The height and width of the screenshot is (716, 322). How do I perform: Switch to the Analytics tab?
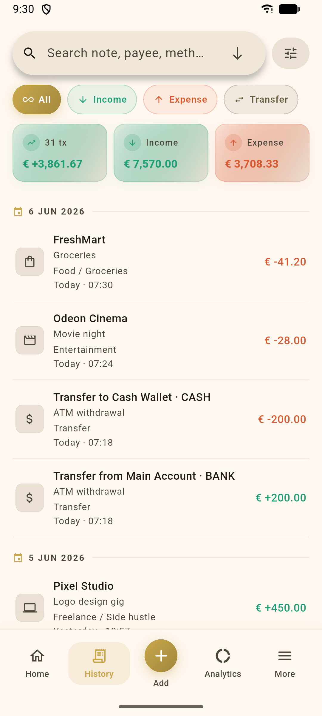click(223, 663)
